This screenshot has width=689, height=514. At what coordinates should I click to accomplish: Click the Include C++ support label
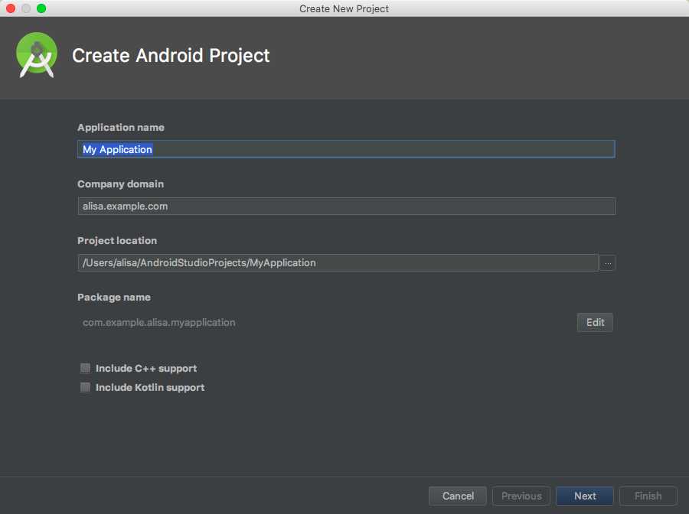point(146,368)
